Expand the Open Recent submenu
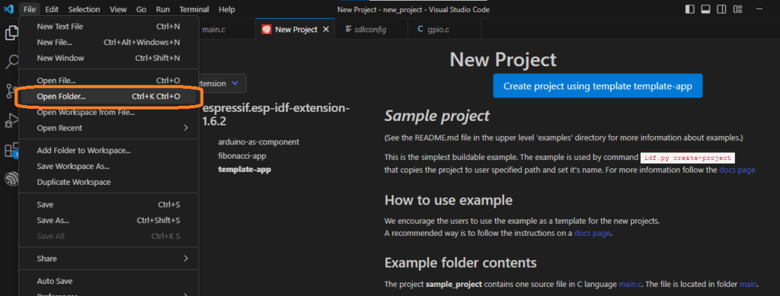 coord(108,128)
